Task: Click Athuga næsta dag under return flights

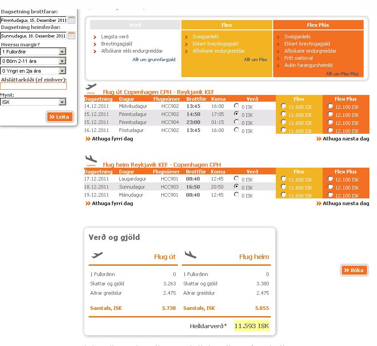Action: (346, 203)
